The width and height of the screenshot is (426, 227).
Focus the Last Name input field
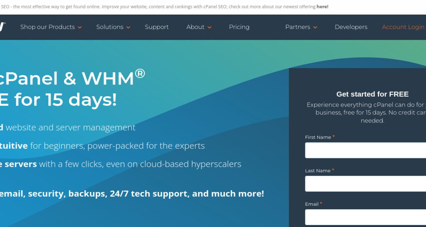tap(365, 184)
